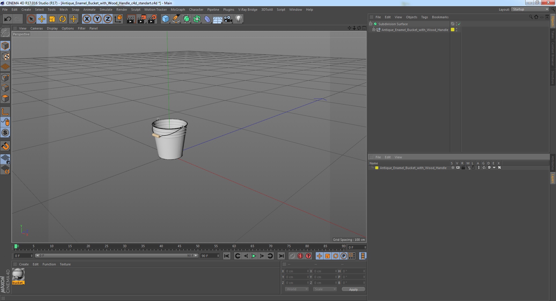
Task: Open the Simulate menu
Action: (106, 10)
